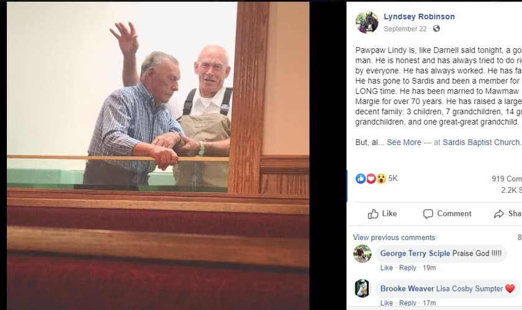The width and height of the screenshot is (522, 310).
Task: Click the wow face reaction icon
Action: coord(381,179)
